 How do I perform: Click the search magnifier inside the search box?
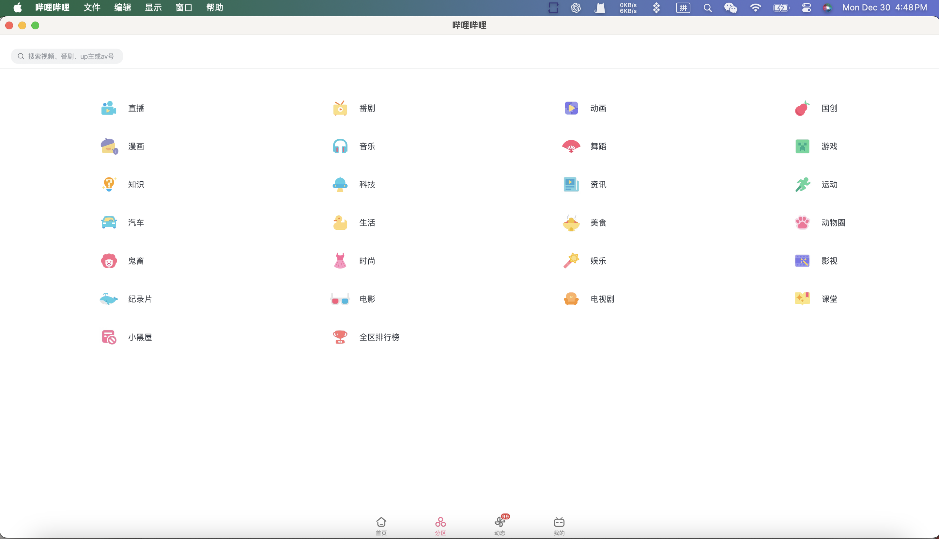tap(21, 56)
